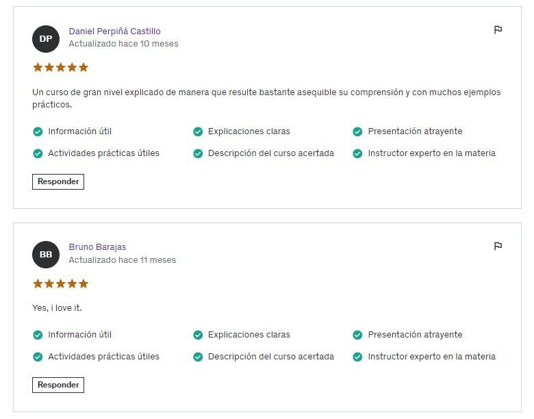Click the five-star rating in Bruno's review
The image size is (534, 419).
pyautogui.click(x=61, y=283)
